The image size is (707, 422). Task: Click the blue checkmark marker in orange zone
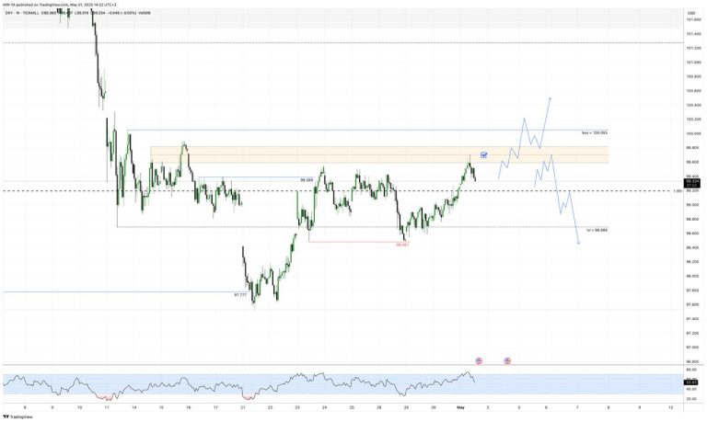click(484, 155)
